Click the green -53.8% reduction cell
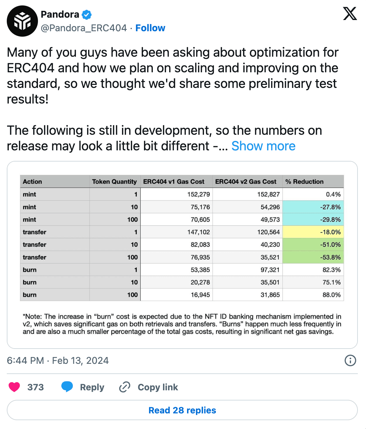The width and height of the screenshot is (366, 429). coord(313,257)
